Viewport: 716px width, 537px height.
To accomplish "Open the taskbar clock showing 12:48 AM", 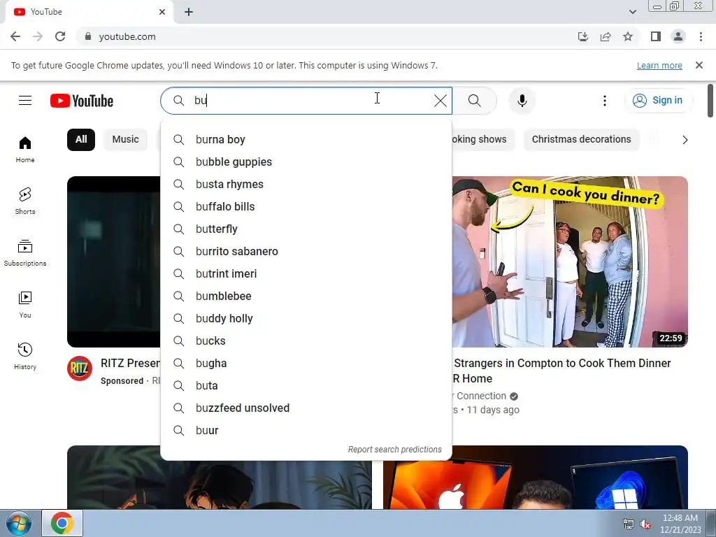I will [680, 524].
